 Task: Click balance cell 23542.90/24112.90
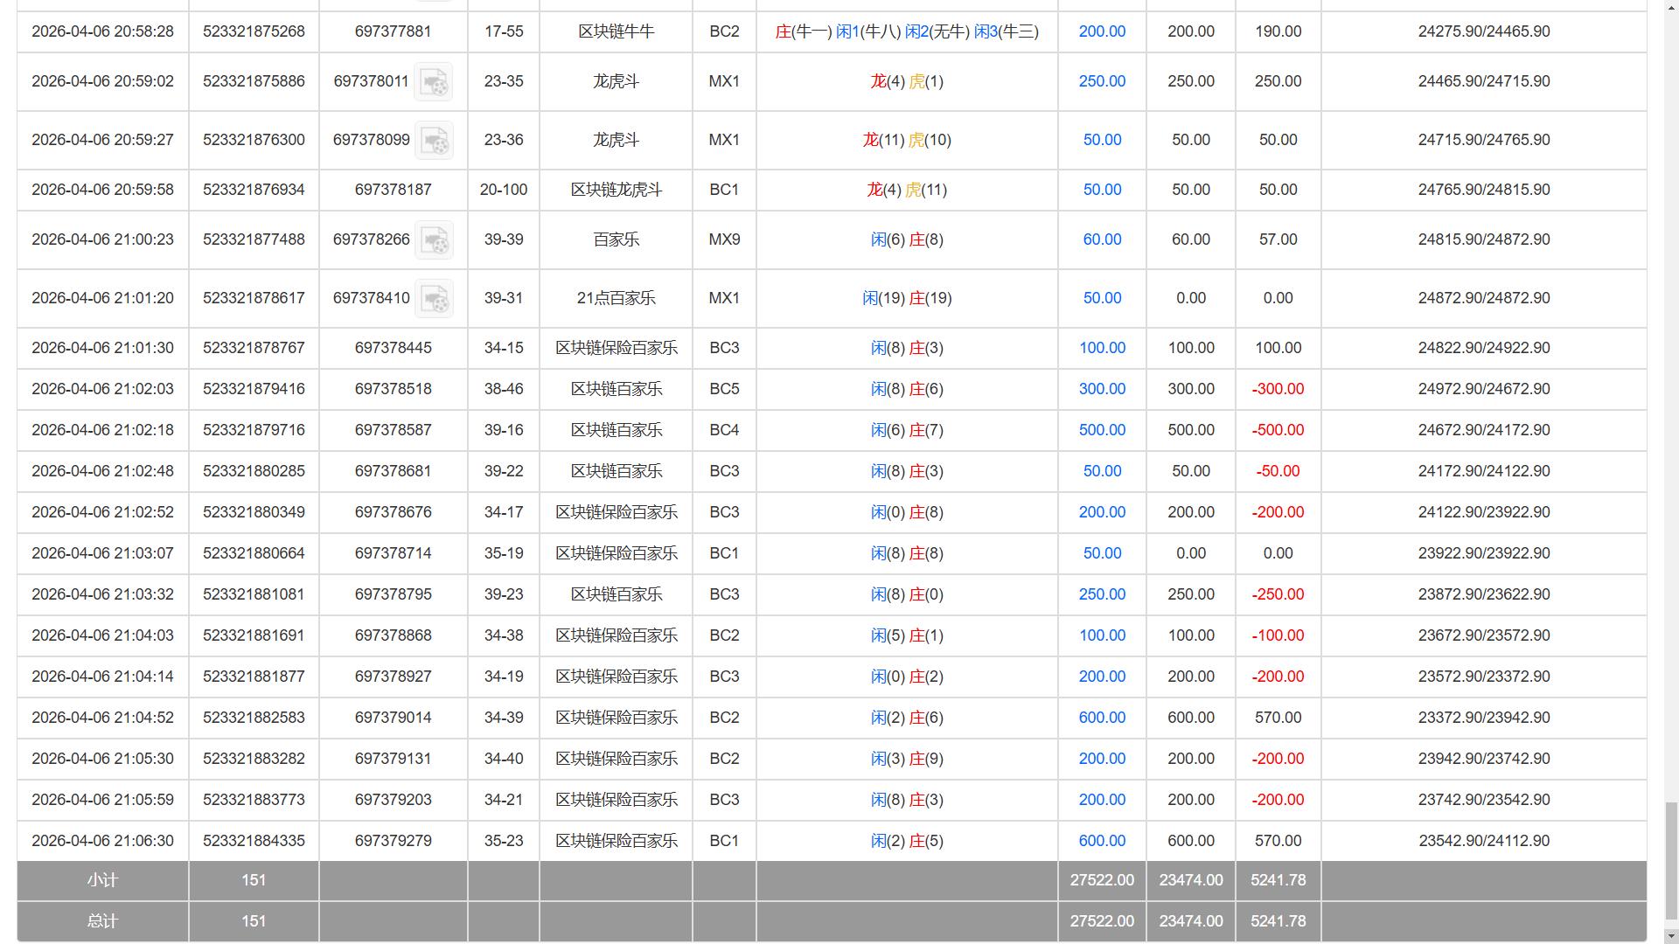coord(1483,841)
